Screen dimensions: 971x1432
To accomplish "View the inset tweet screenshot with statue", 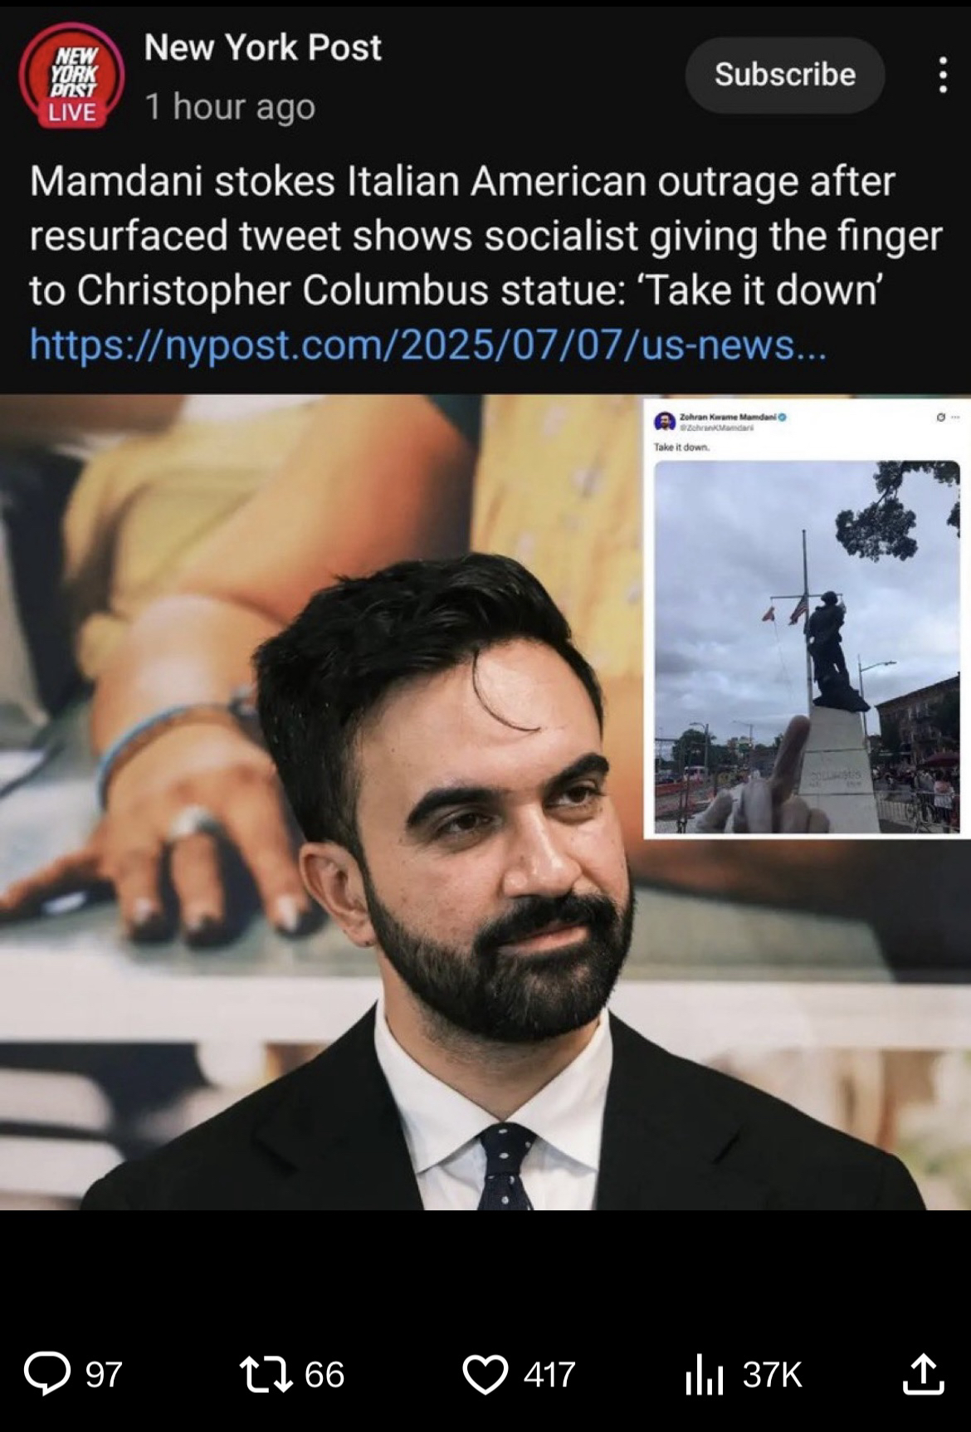I will pos(807,618).
